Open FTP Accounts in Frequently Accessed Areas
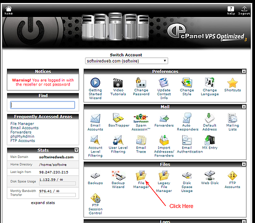Image resolution: width=255 pixels, height=223 pixels. 22,140
